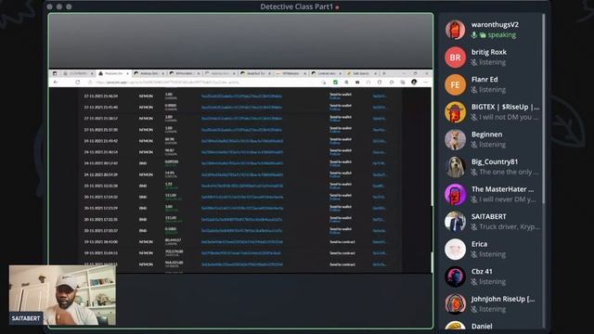Switch to the active browser tab

point(113,73)
